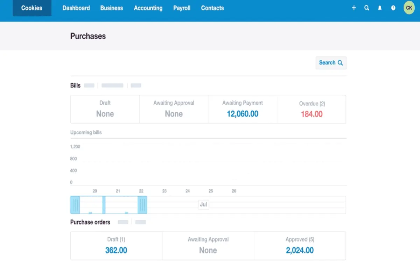The image size is (420, 280).
Task: Open Approved (5) 2,024.00 card
Action: point(300,246)
